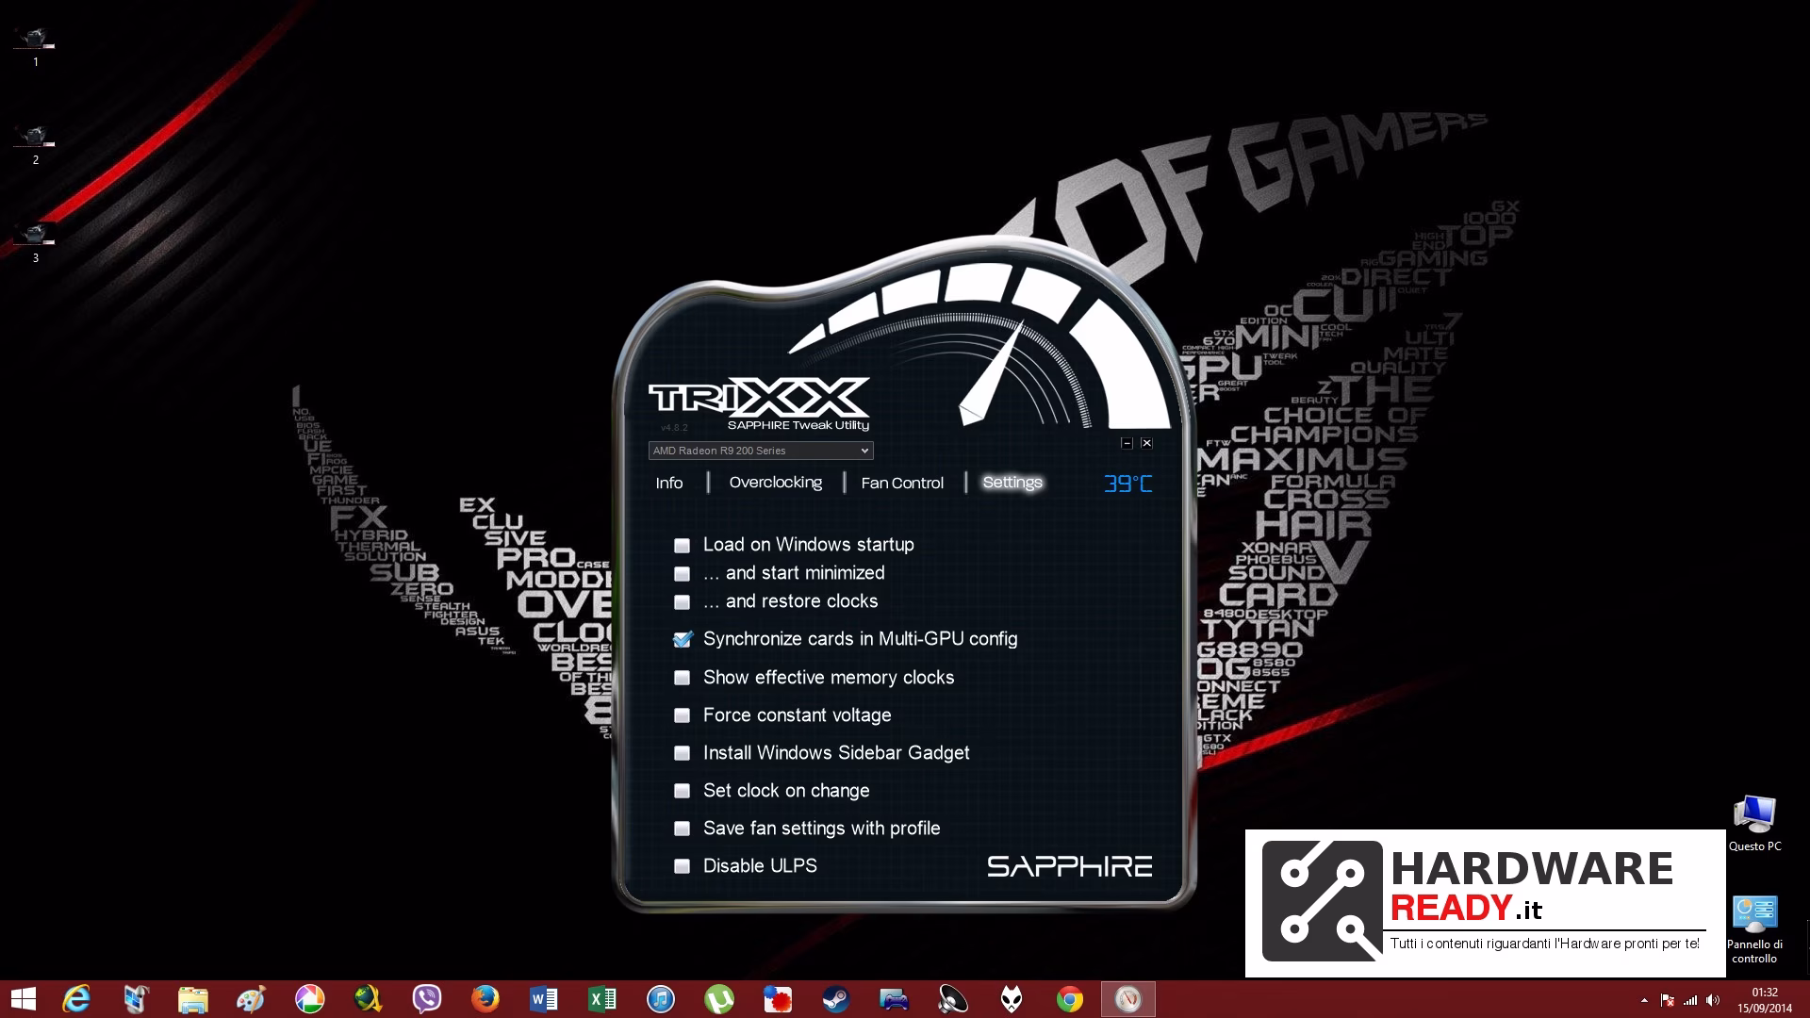Open Viber from the taskbar

click(x=426, y=999)
